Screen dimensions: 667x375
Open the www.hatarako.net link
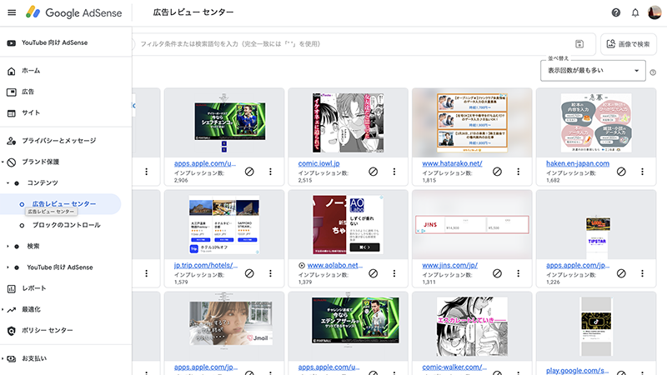[452, 163]
